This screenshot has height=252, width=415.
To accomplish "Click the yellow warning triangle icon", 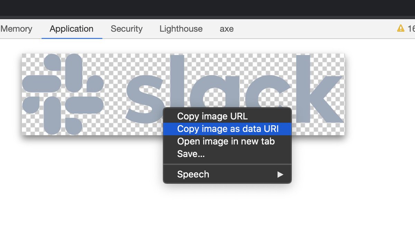I will tap(400, 28).
